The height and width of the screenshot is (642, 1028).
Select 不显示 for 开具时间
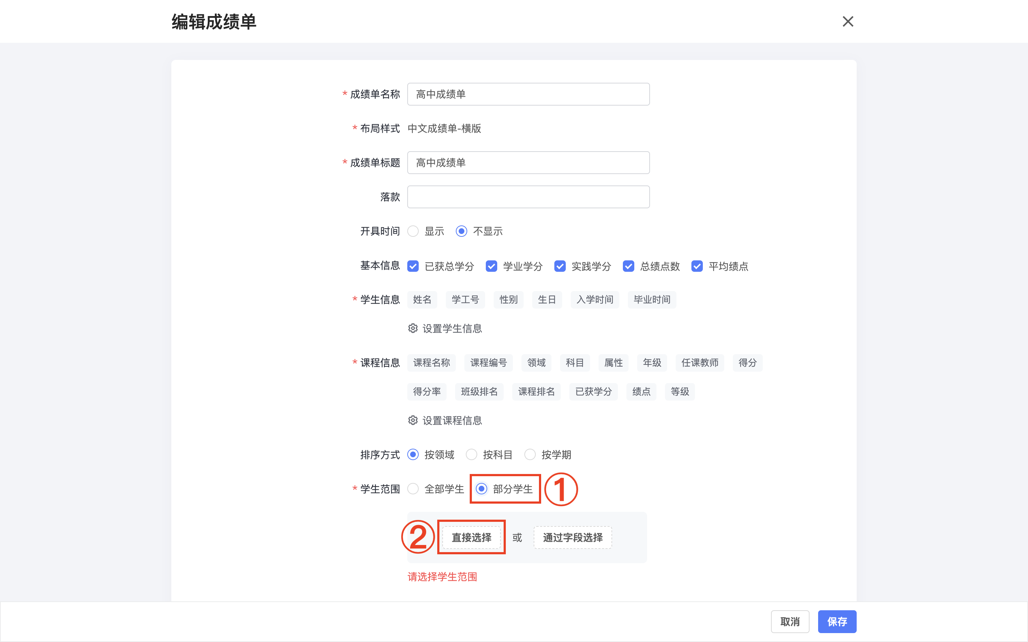tap(461, 231)
